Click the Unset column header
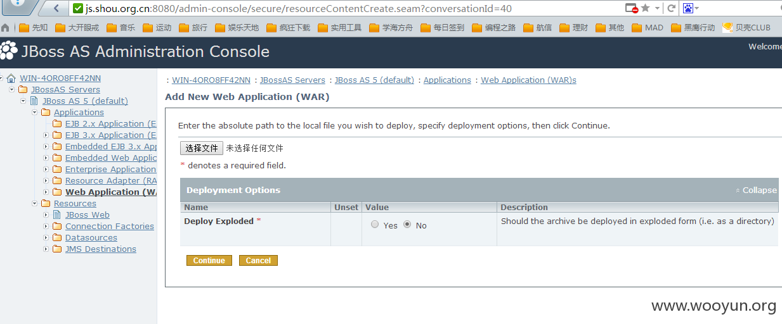The width and height of the screenshot is (782, 324). [346, 208]
